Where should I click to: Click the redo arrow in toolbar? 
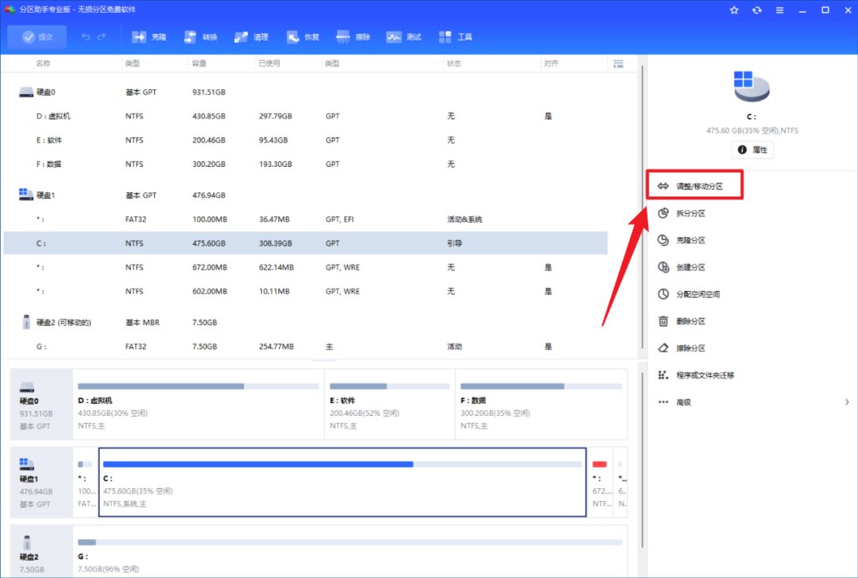102,37
